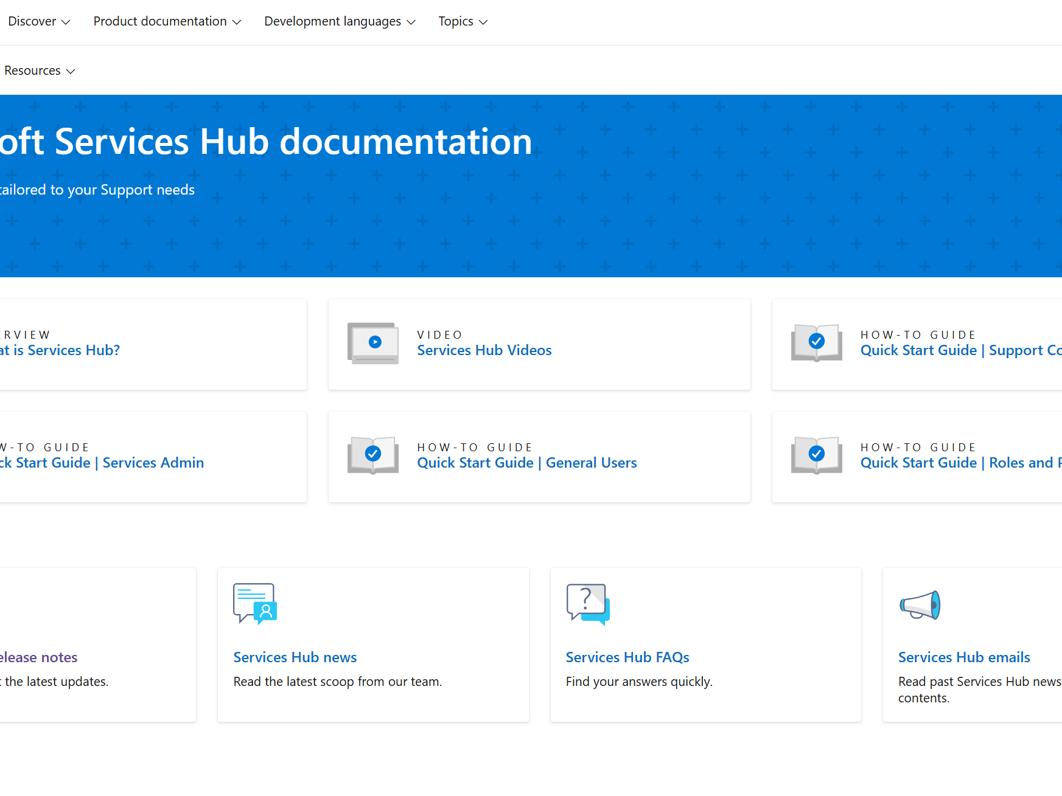
Task: Click the FAQs question mark icon
Action: click(588, 604)
